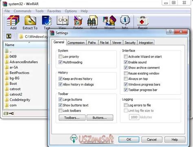This screenshot has height=147, width=193.
Task: Click the WinRAR books icon in the title bar
Action: [5, 4]
